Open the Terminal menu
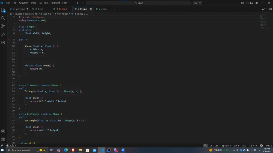The image size is (273, 153). 55,3
